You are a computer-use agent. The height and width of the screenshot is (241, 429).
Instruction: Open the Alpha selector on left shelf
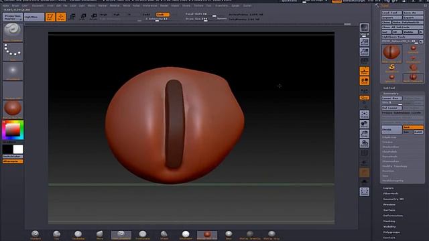point(13,71)
